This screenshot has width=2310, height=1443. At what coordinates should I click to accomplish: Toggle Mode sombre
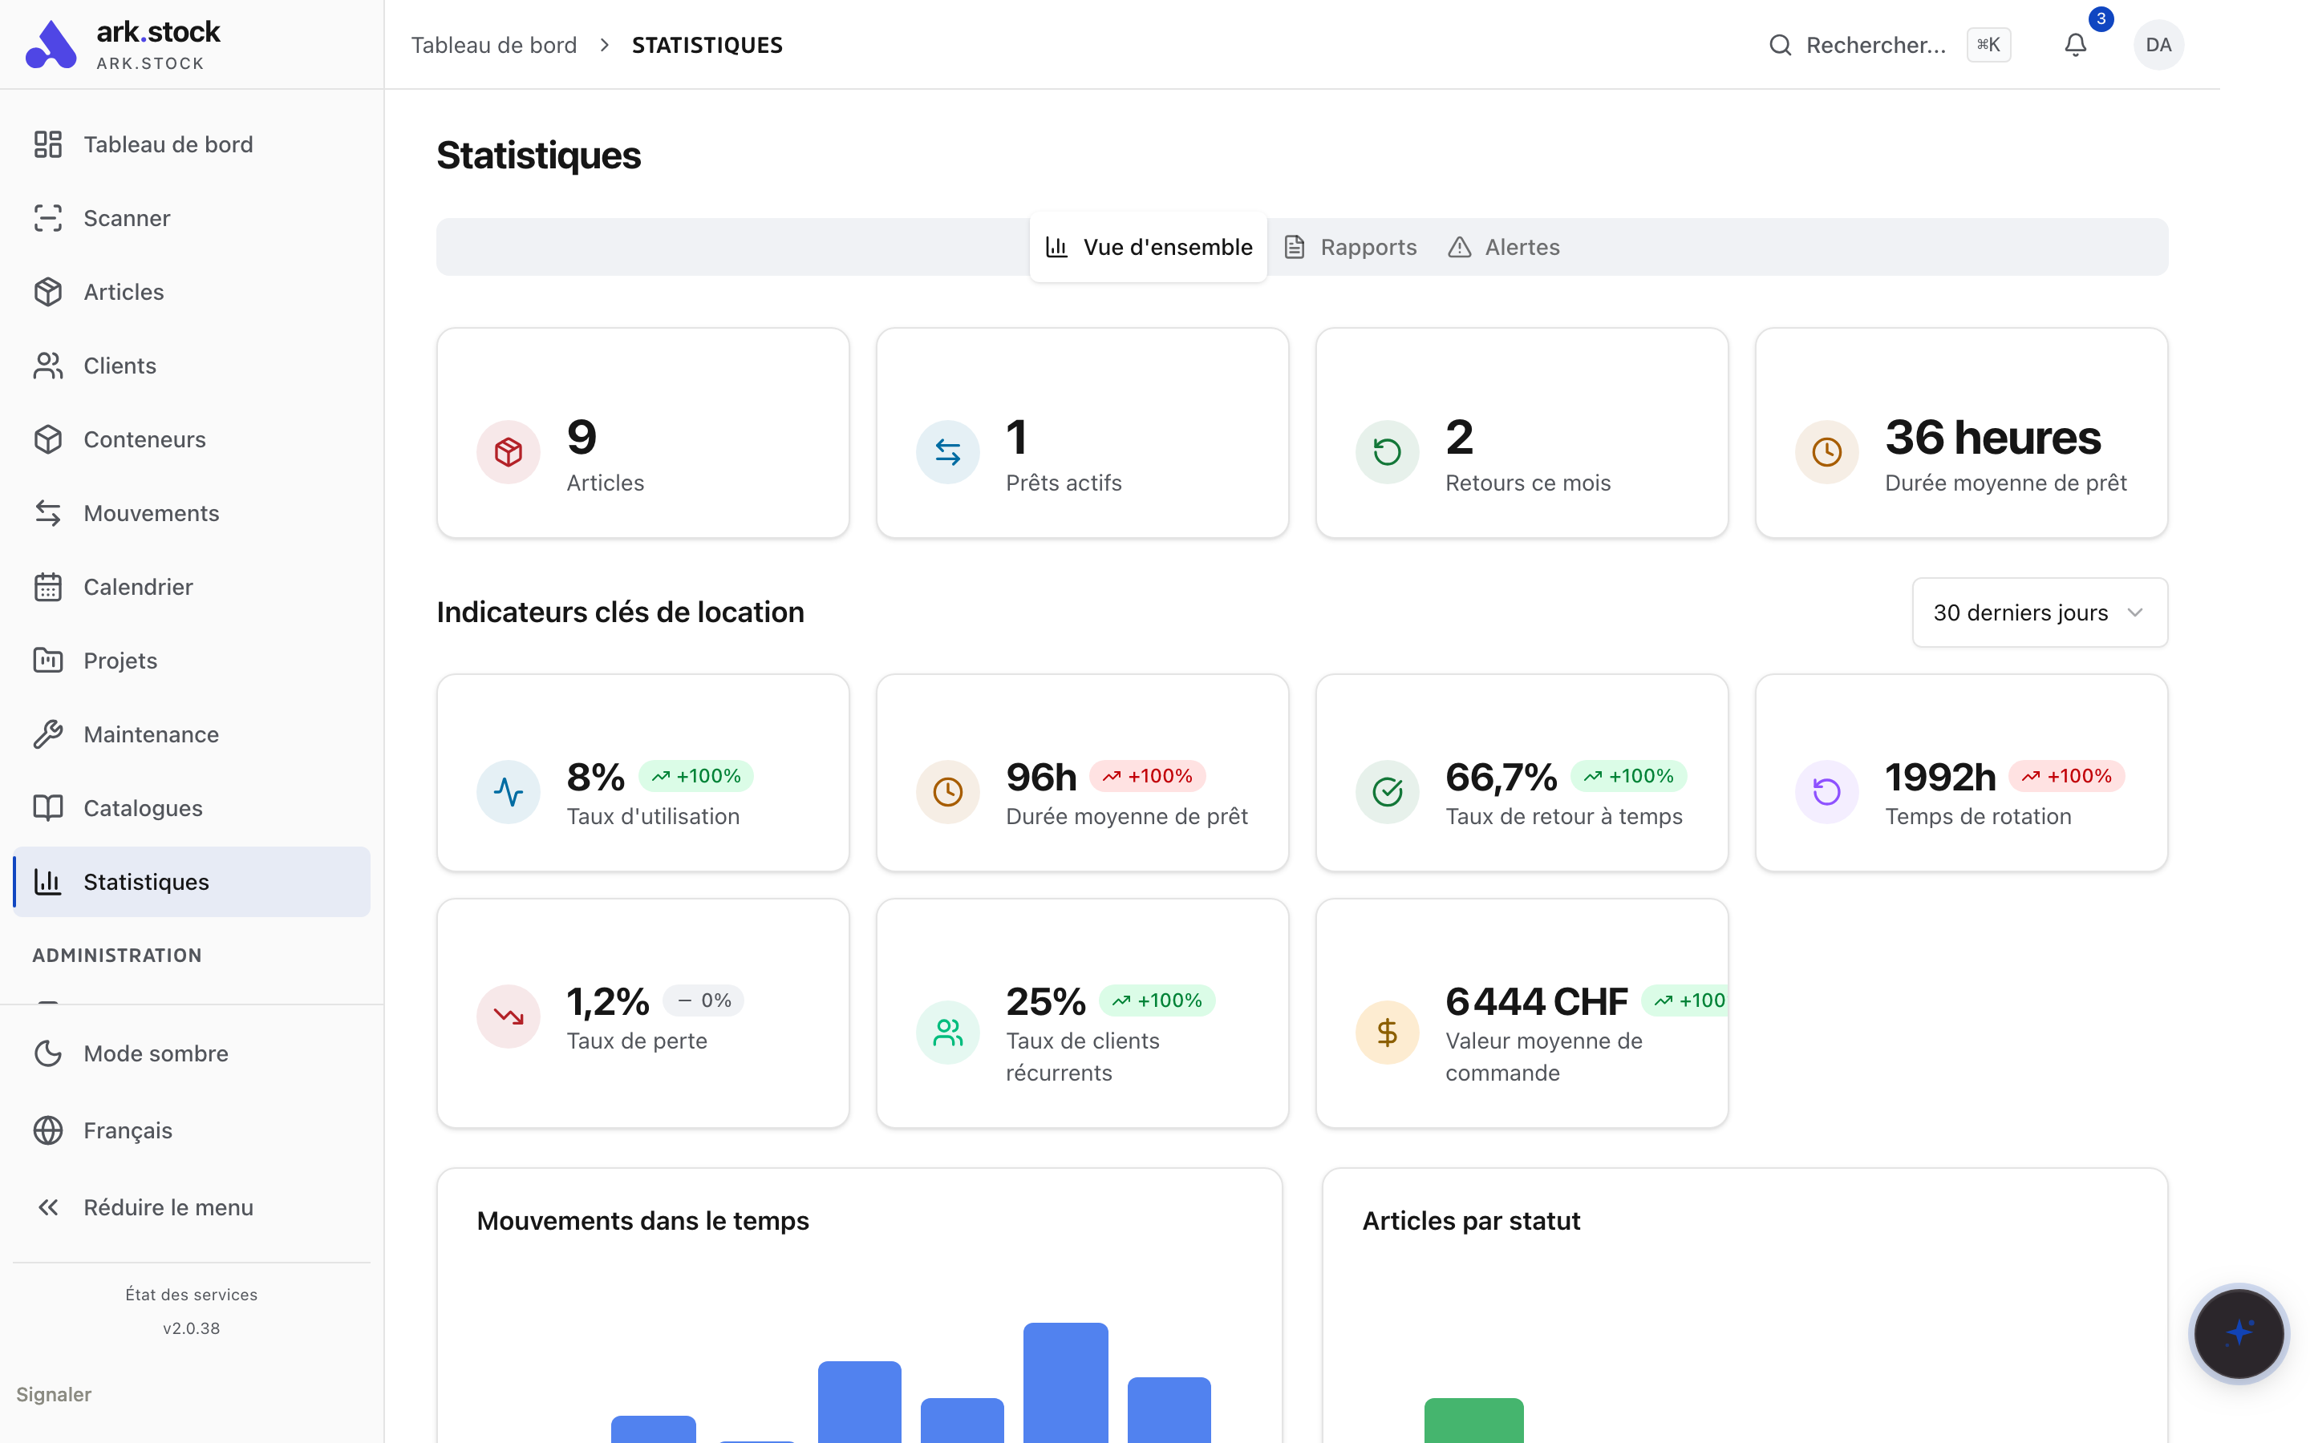pyautogui.click(x=191, y=1053)
